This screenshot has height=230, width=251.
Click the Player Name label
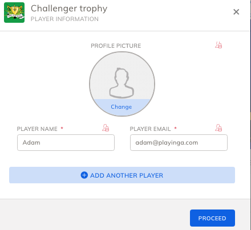pos(37,129)
